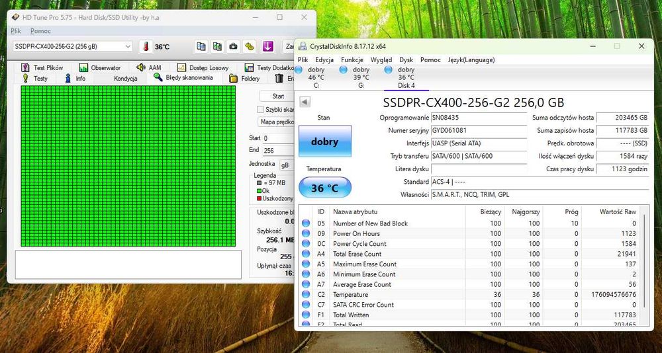
Task: Click the thermometer temperature icon in HD Tune
Action: pos(146,46)
